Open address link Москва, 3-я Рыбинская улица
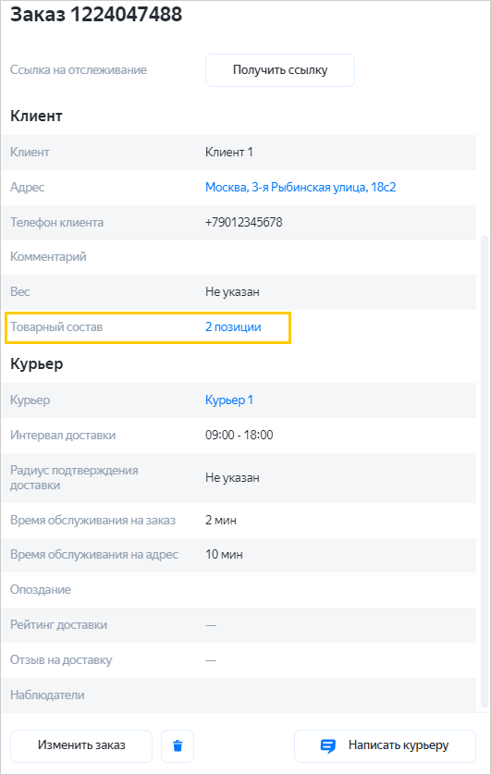Viewport: 491px width, 775px height. (301, 188)
